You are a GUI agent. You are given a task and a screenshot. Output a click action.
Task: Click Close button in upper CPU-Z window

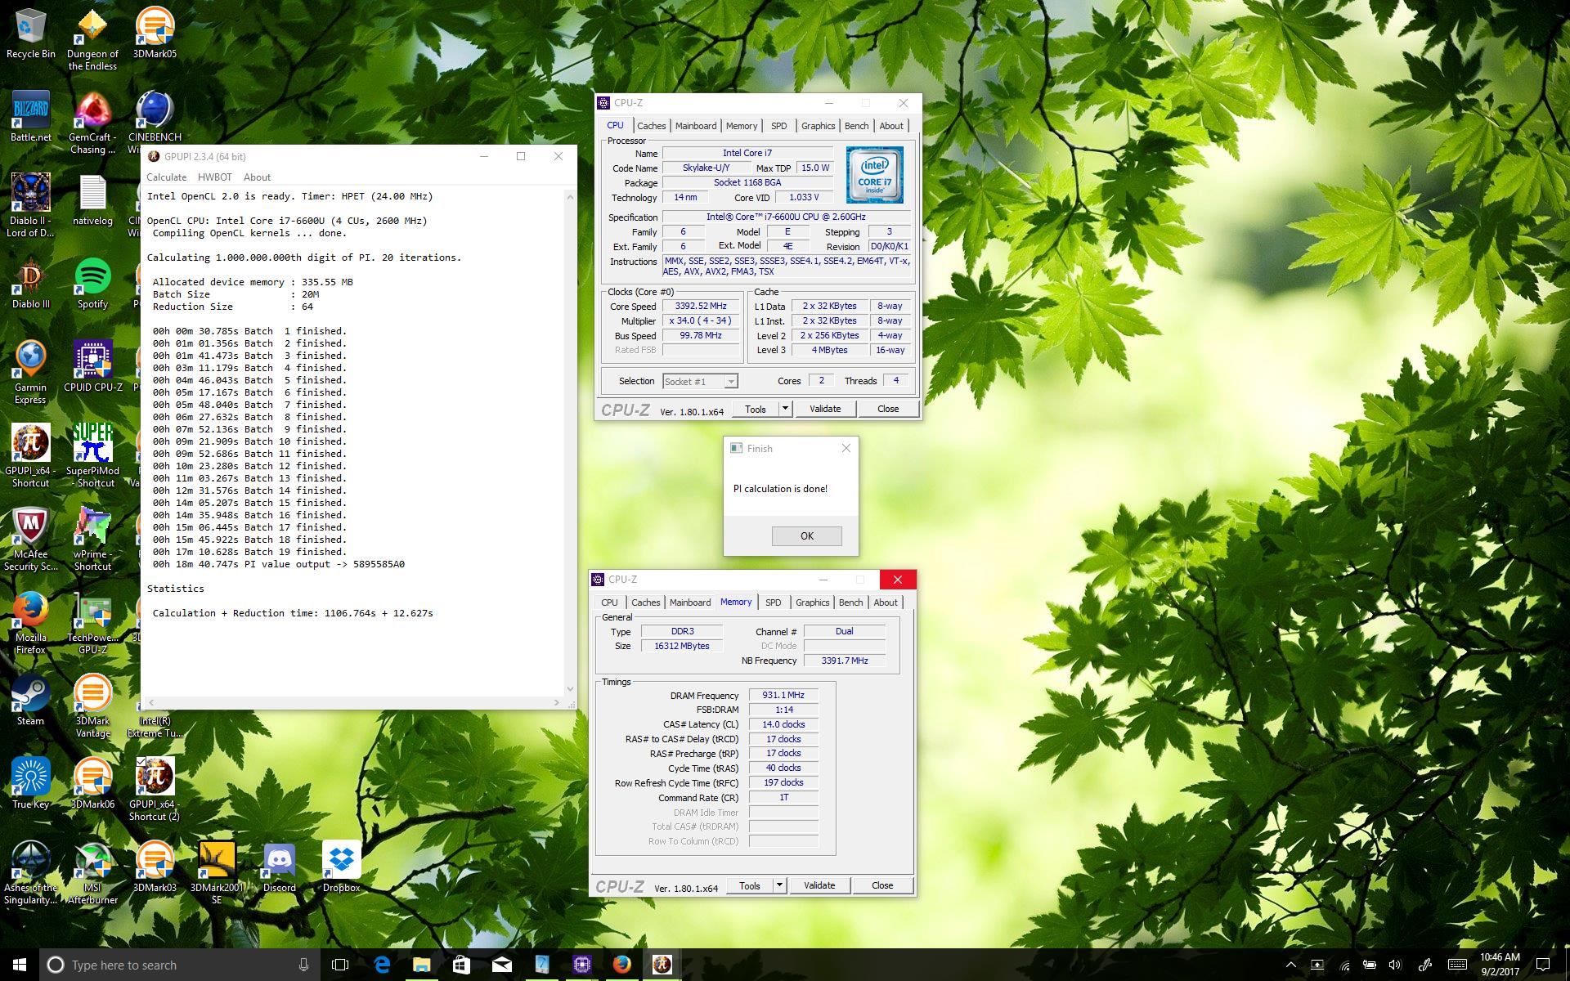[888, 409]
